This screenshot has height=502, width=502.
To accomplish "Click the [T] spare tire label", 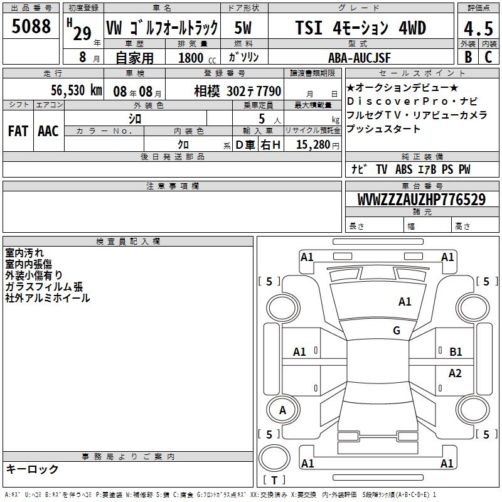I will pyautogui.click(x=274, y=480).
